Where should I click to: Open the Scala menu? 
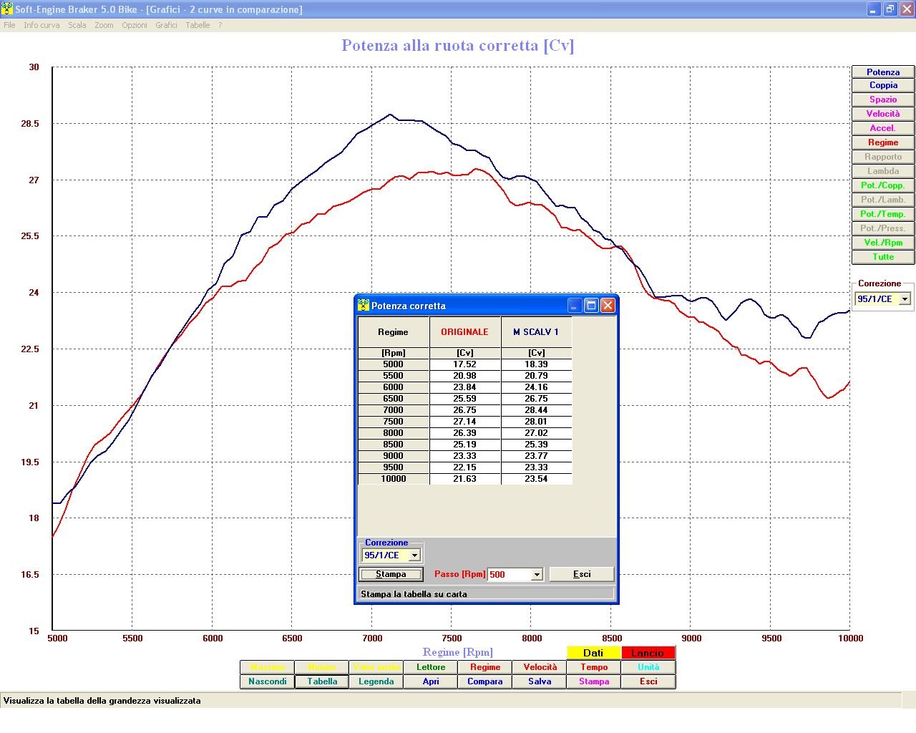coord(77,25)
